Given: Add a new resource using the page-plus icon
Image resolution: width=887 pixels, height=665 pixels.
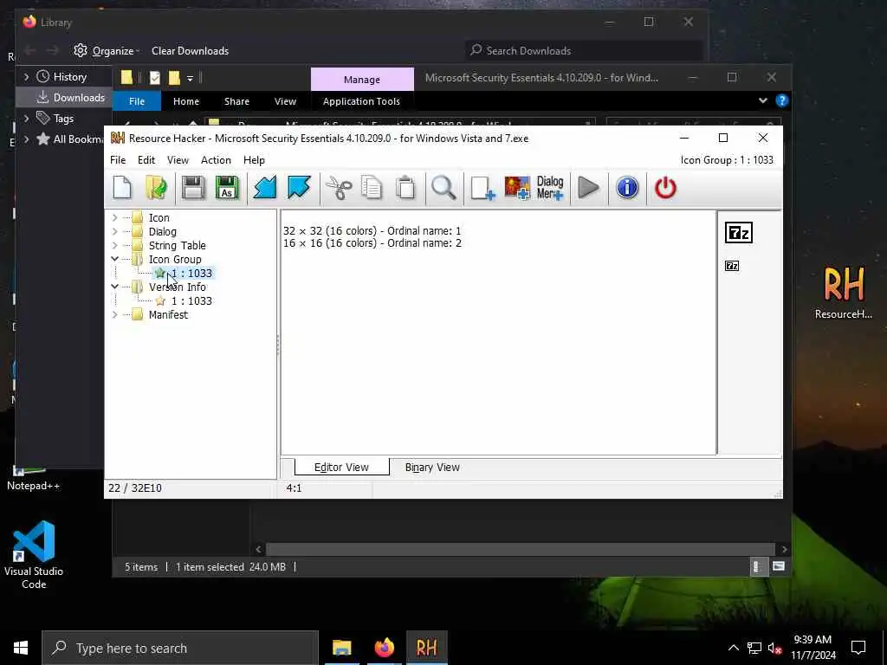Looking at the screenshot, I should click(x=482, y=188).
